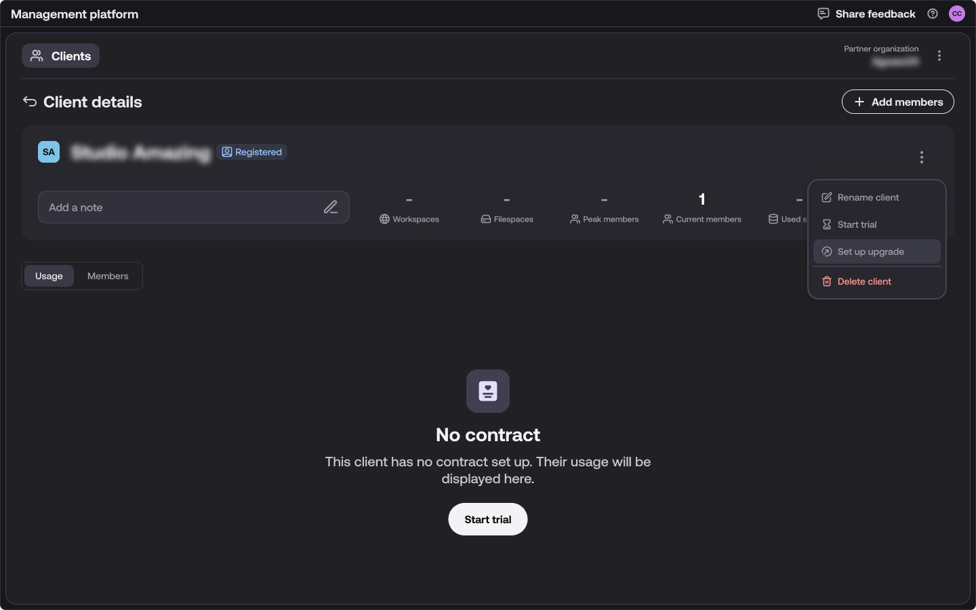
Task: Click the Add members button
Action: point(898,102)
